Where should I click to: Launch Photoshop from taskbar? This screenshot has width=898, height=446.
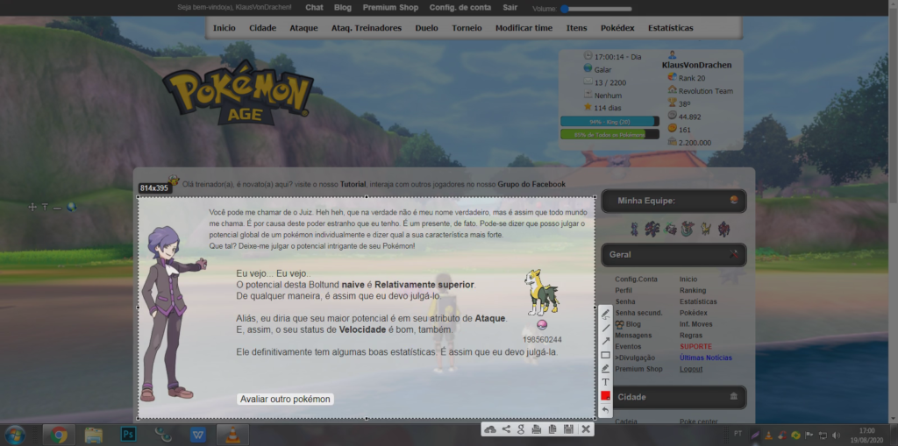[x=129, y=435]
